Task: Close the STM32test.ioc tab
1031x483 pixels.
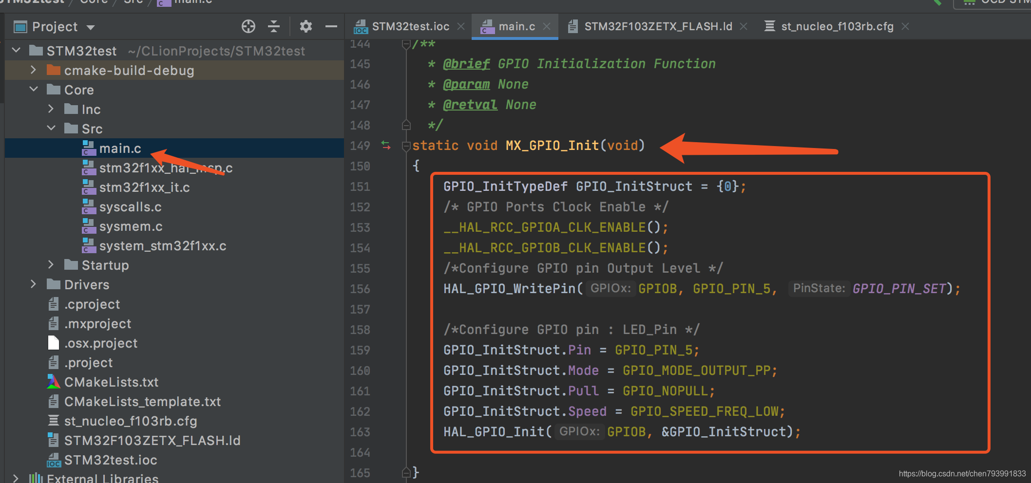Action: pyautogui.click(x=461, y=26)
